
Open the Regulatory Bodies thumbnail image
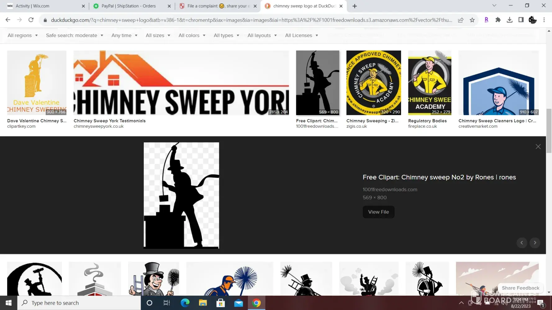[x=430, y=83]
